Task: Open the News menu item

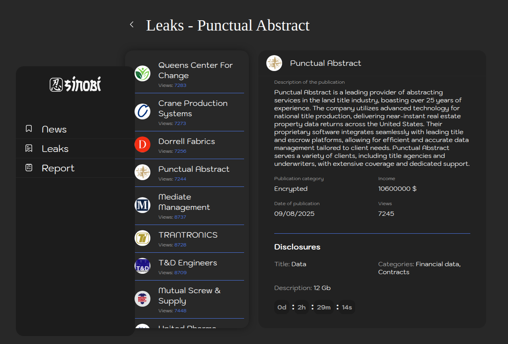Action: [54, 129]
